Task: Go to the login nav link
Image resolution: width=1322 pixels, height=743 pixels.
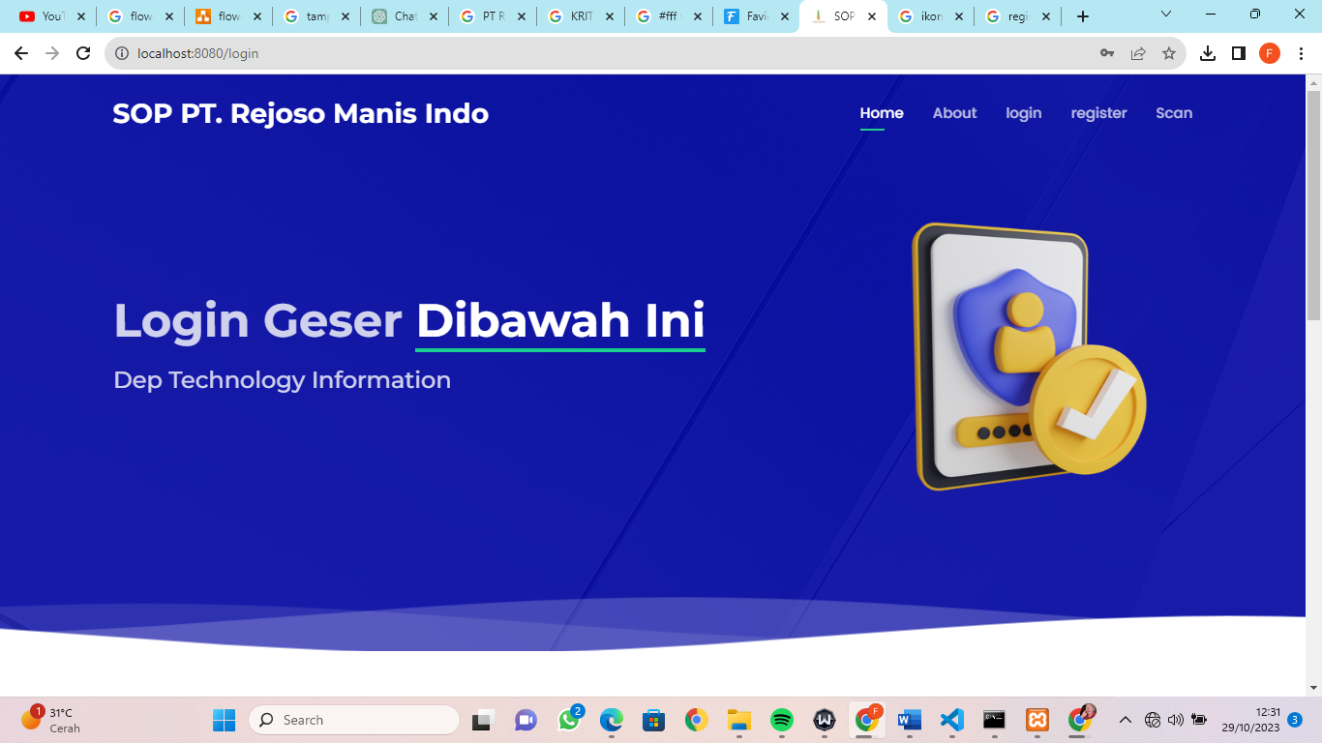Action: point(1023,113)
